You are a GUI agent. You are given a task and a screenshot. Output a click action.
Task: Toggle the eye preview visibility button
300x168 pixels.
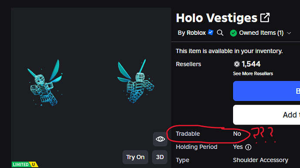160,139
